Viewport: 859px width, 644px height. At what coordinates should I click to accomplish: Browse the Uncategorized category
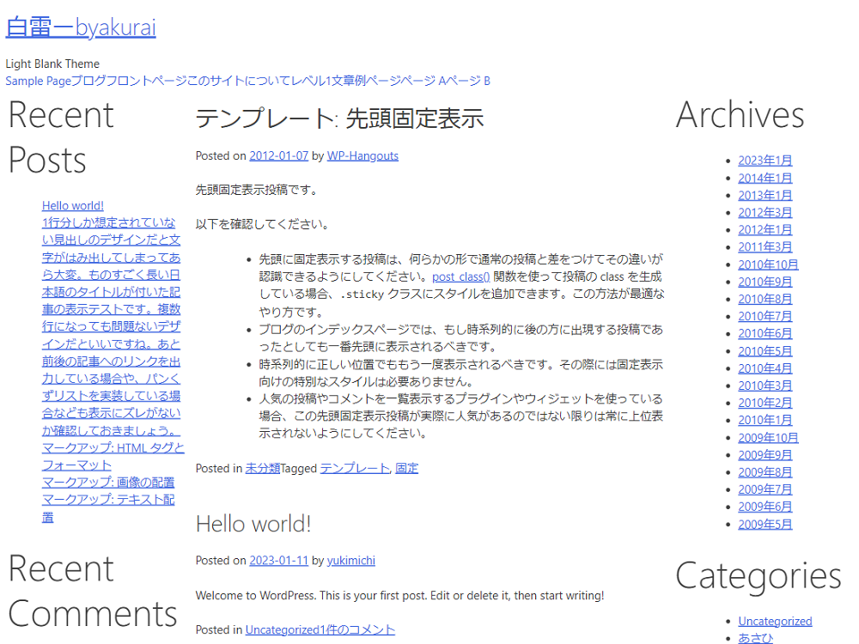pos(775,620)
